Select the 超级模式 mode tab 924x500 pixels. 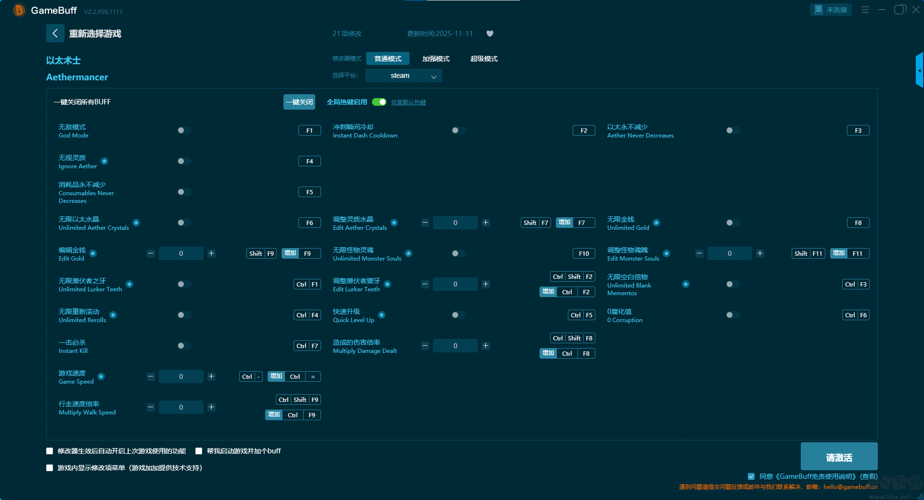click(484, 59)
